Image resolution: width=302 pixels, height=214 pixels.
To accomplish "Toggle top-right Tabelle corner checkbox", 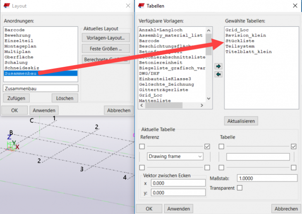I will [x=294, y=146].
